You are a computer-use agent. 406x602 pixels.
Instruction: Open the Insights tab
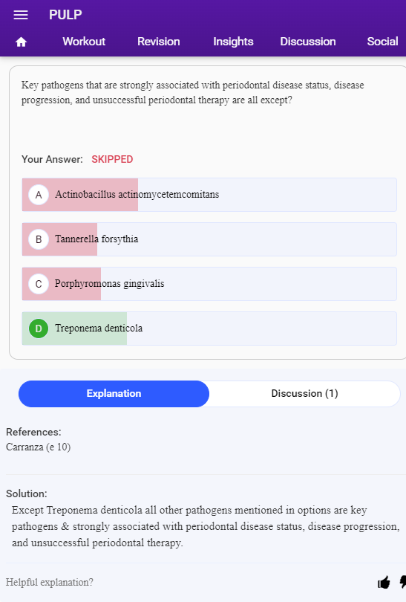click(x=233, y=42)
